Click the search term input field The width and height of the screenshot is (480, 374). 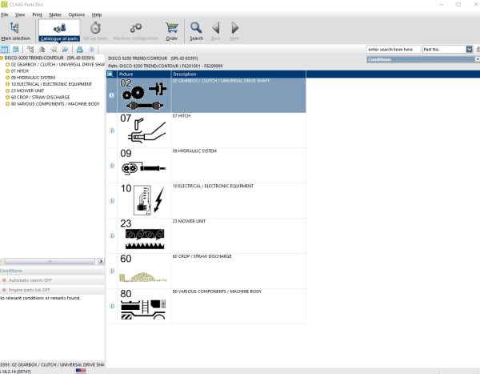[394, 50]
